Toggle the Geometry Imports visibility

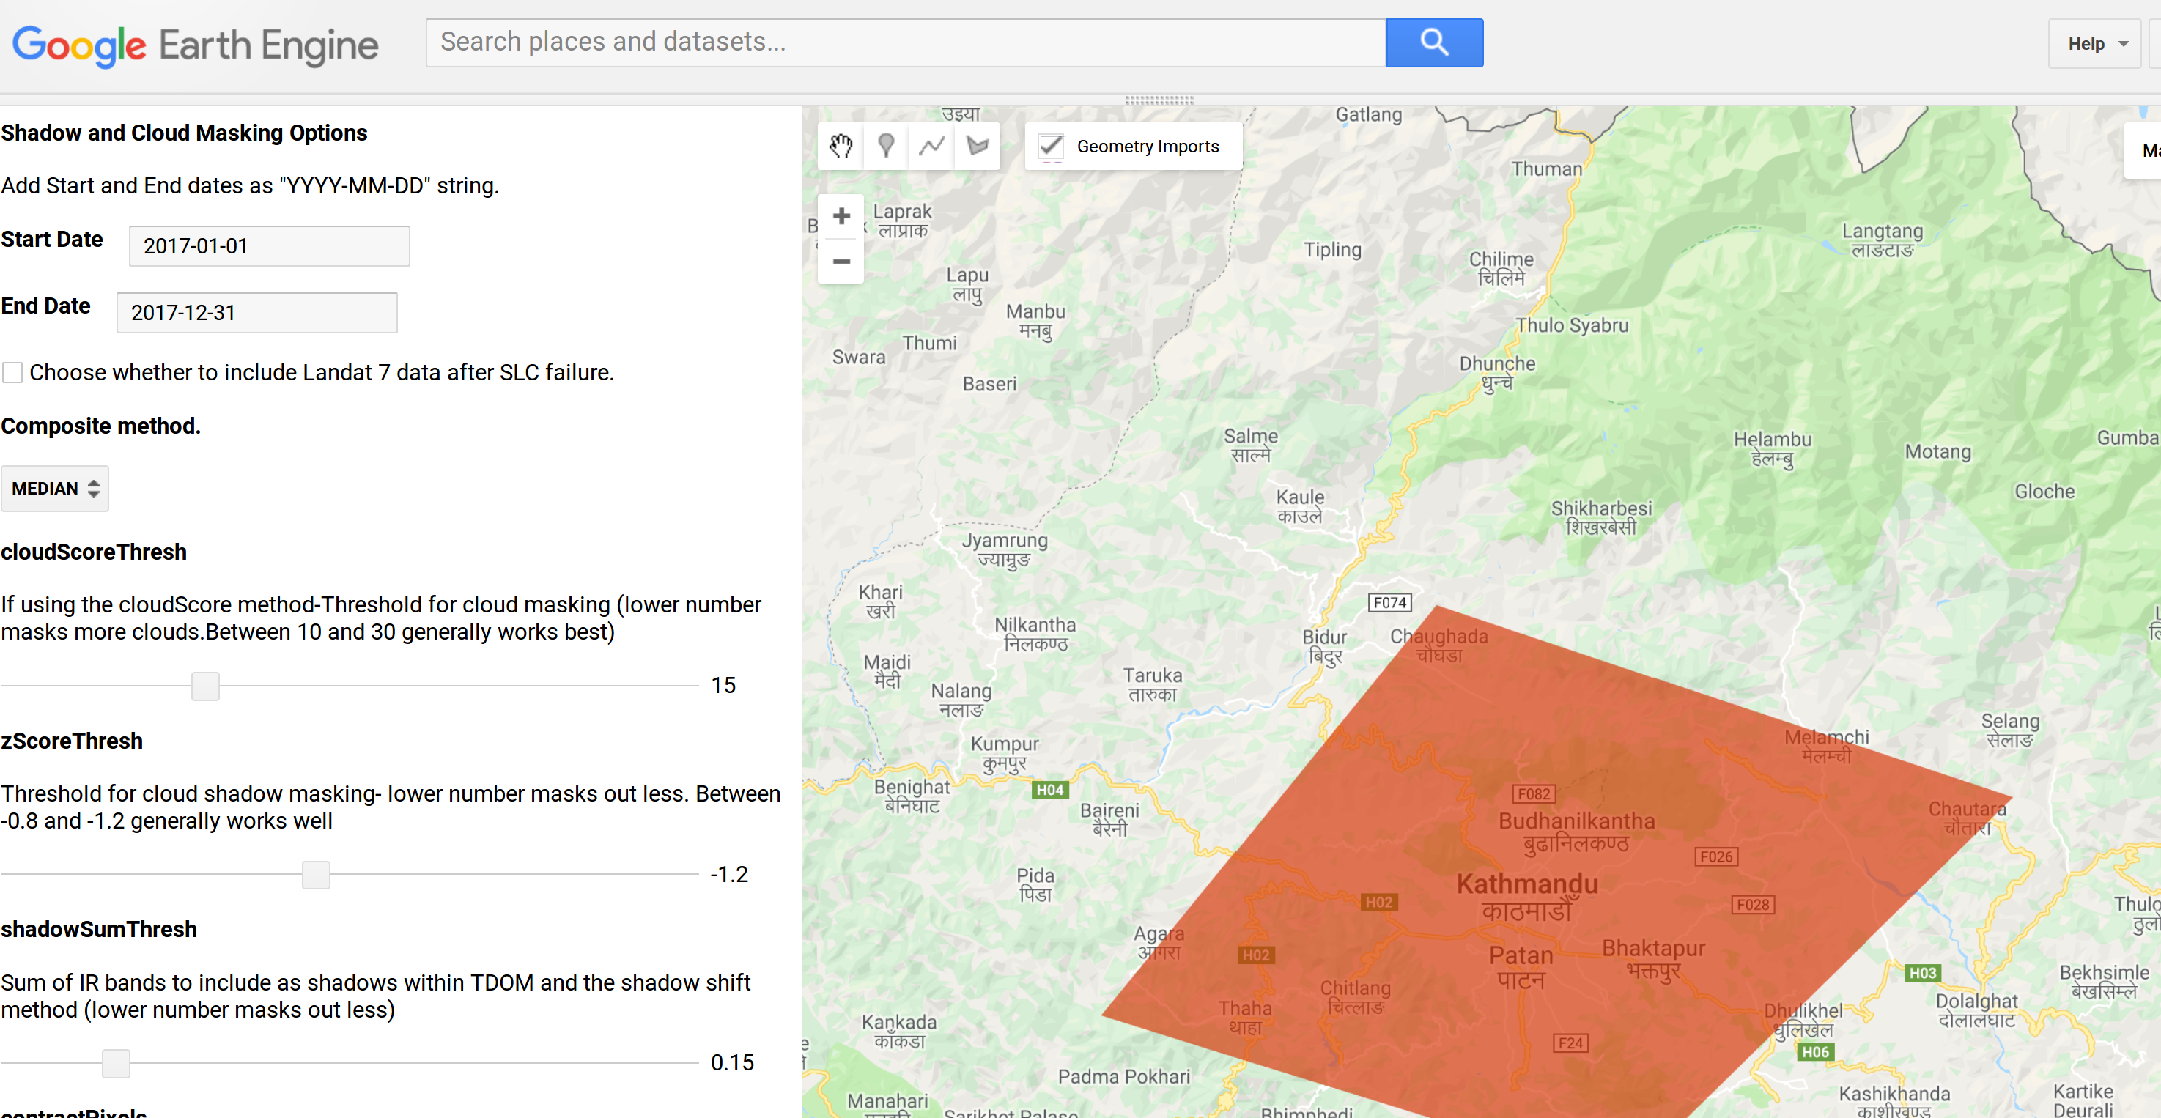point(1050,146)
